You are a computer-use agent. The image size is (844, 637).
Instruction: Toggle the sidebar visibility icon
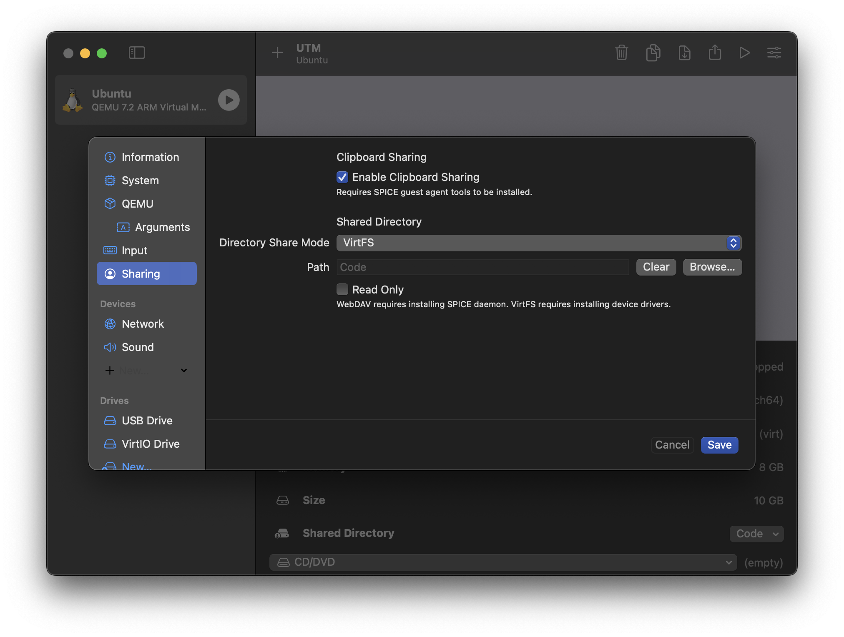tap(137, 53)
